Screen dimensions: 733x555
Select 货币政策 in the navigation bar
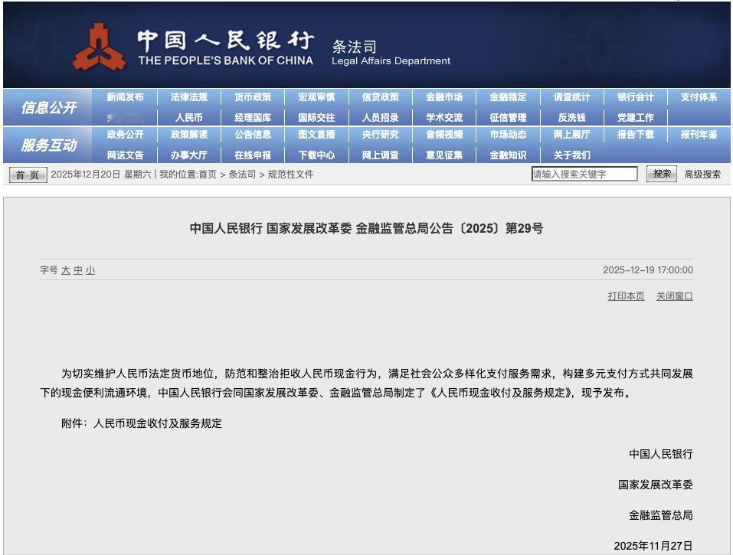pyautogui.click(x=254, y=97)
